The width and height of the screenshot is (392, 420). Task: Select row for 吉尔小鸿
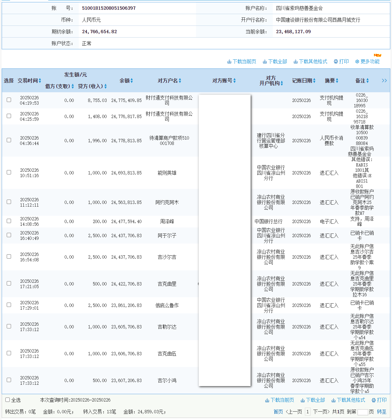click(x=9, y=380)
